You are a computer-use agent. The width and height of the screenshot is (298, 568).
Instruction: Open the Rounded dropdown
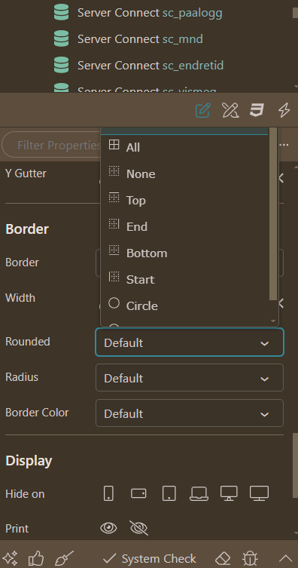[190, 342]
